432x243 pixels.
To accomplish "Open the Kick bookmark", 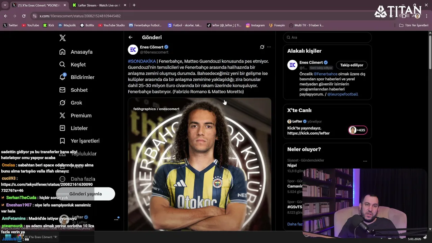I will coord(48,25).
